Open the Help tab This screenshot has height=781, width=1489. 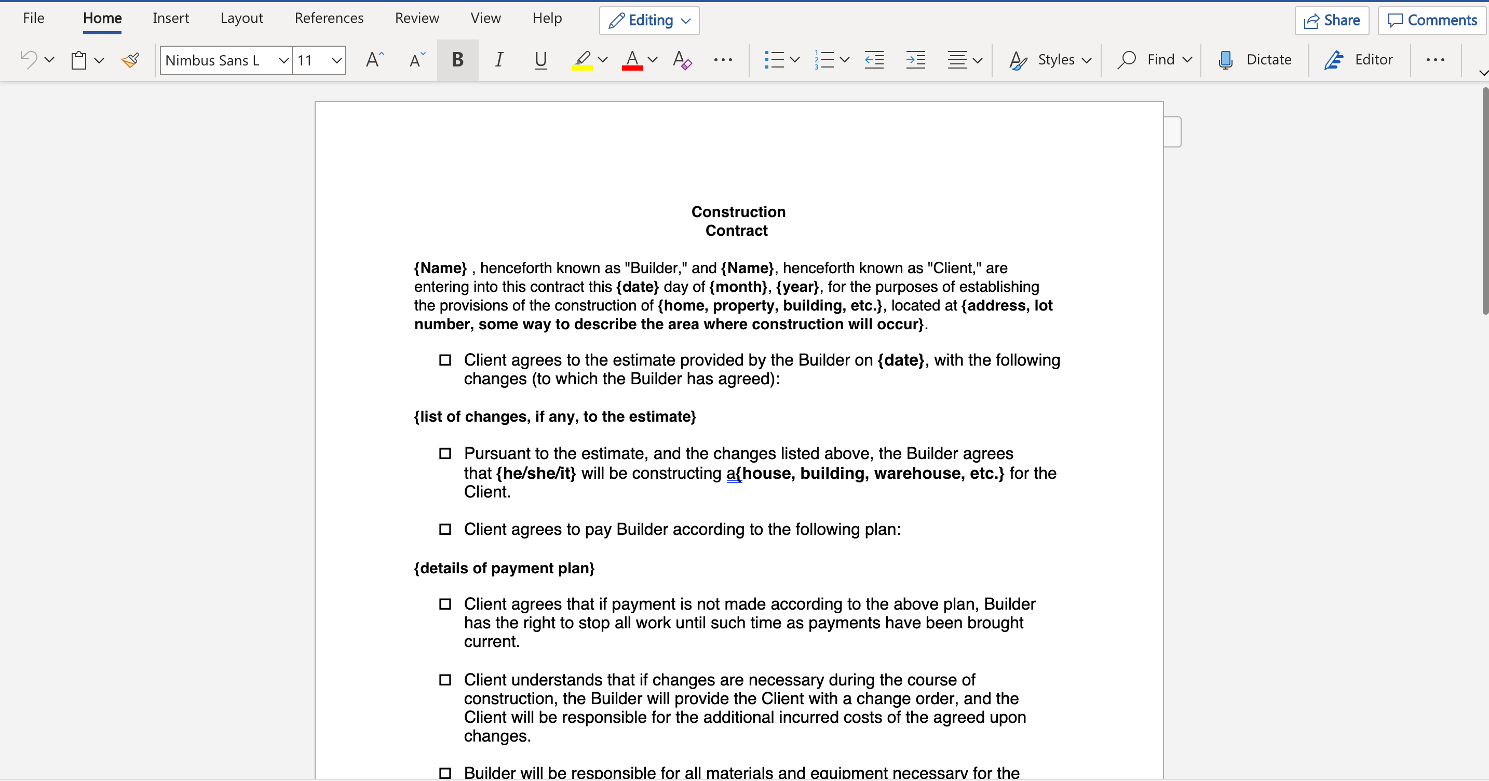[x=547, y=19]
